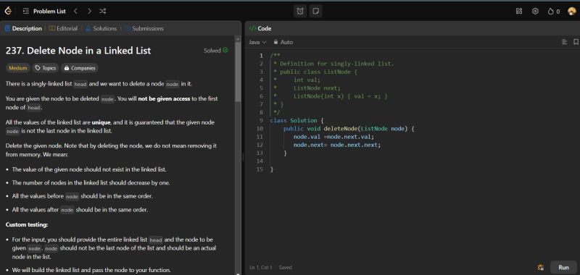Show the Topics tag
580x275 pixels.
(x=46, y=68)
